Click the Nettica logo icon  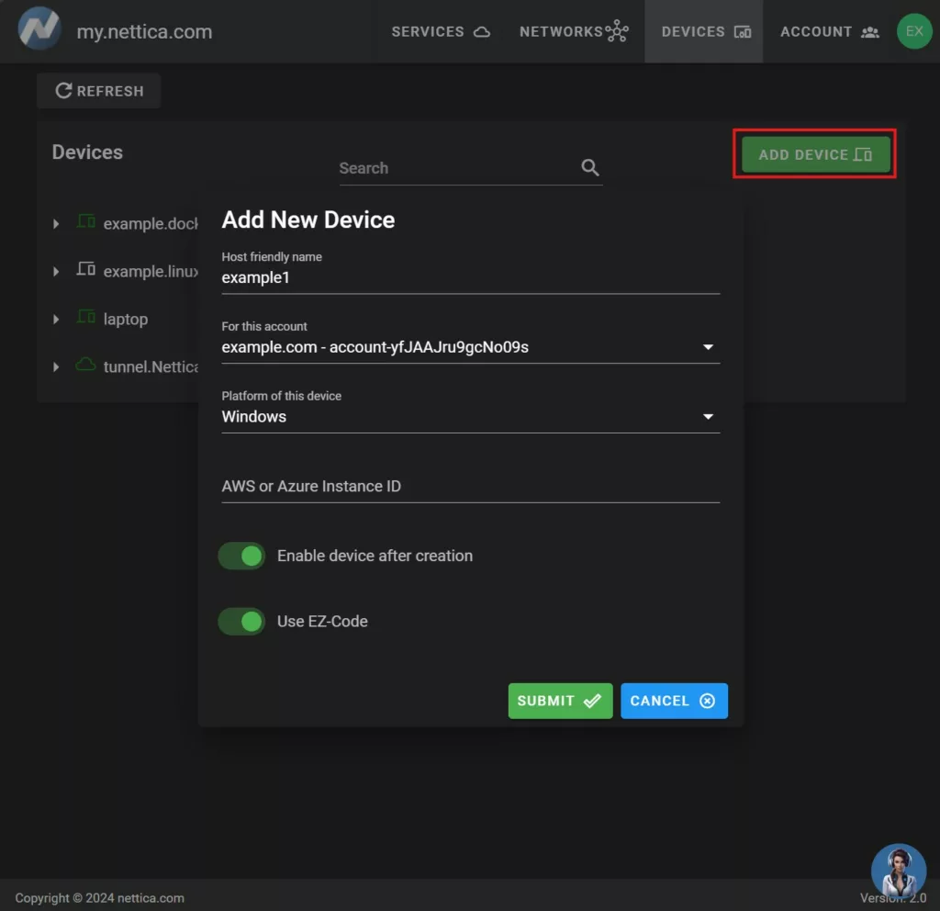point(39,30)
